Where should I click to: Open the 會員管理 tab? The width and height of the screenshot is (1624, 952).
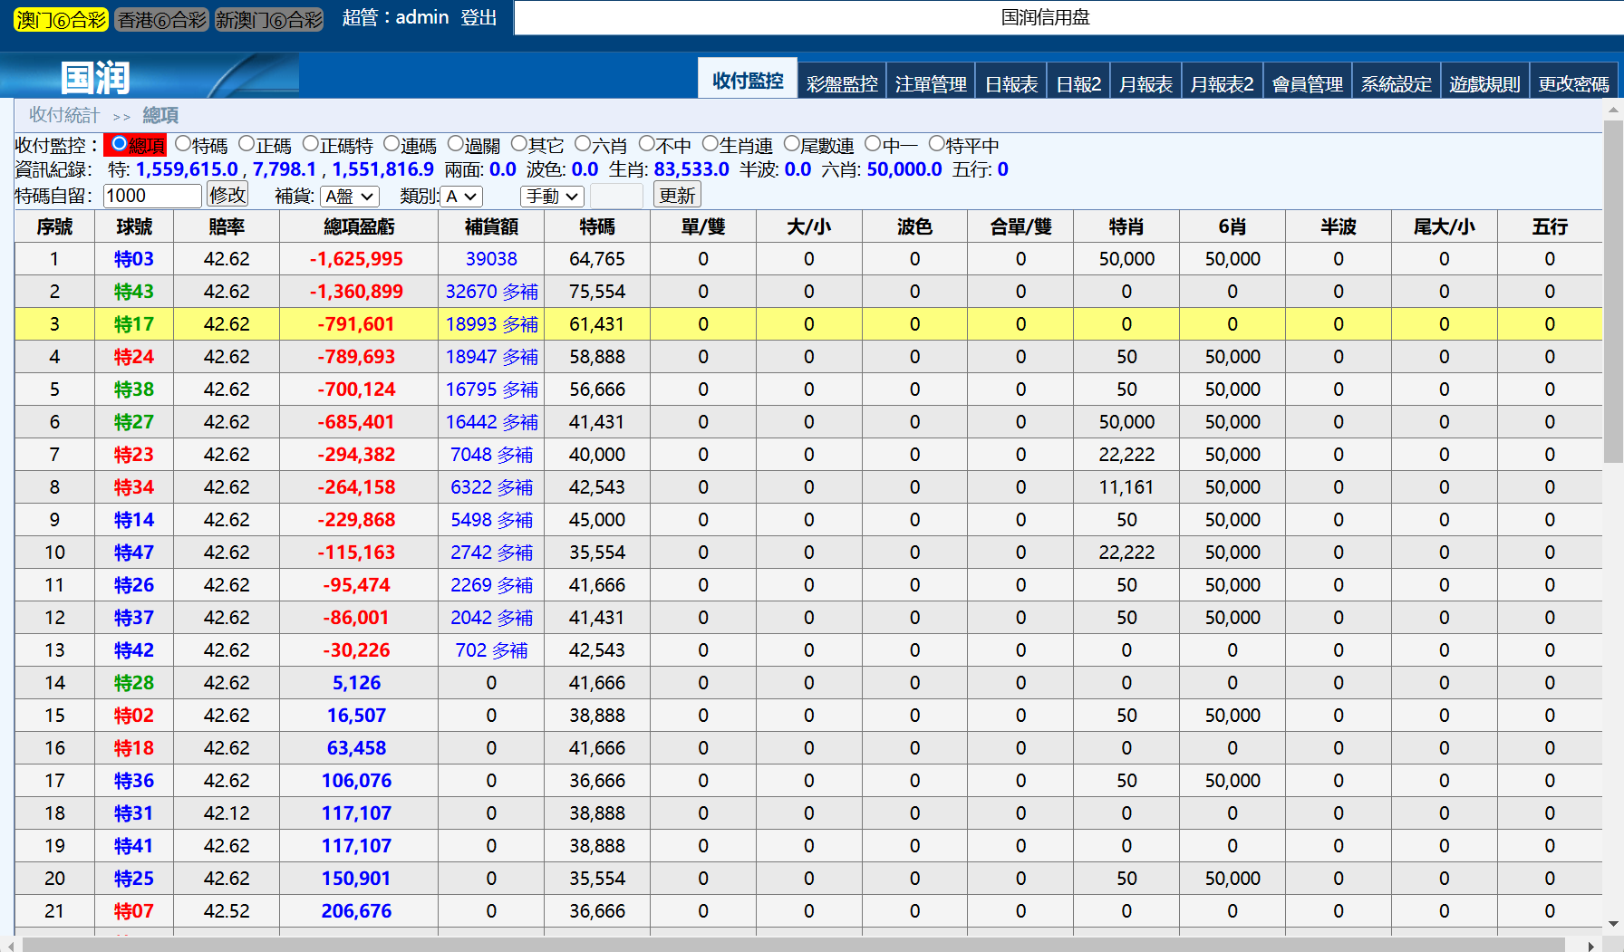point(1307,83)
